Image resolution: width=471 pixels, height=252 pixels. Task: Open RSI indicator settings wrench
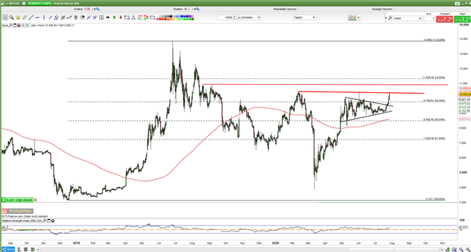(44, 221)
